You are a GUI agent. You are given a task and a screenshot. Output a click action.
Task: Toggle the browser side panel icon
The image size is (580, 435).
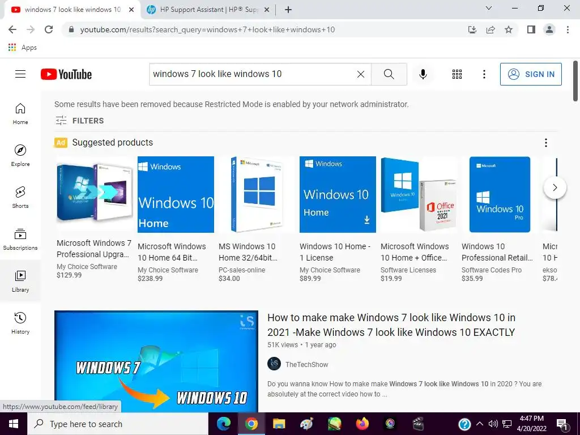pos(531,29)
